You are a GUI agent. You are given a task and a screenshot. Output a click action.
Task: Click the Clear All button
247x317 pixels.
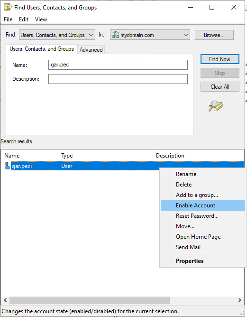[220, 87]
